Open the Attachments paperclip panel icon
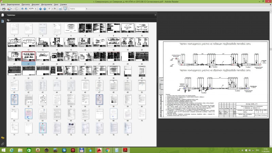The height and width of the screenshot is (153, 272). (x=3, y=144)
